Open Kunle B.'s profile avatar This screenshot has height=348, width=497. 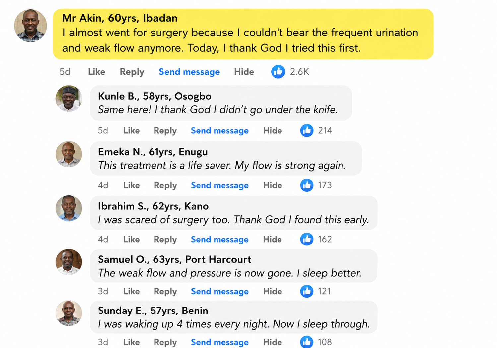(69, 99)
